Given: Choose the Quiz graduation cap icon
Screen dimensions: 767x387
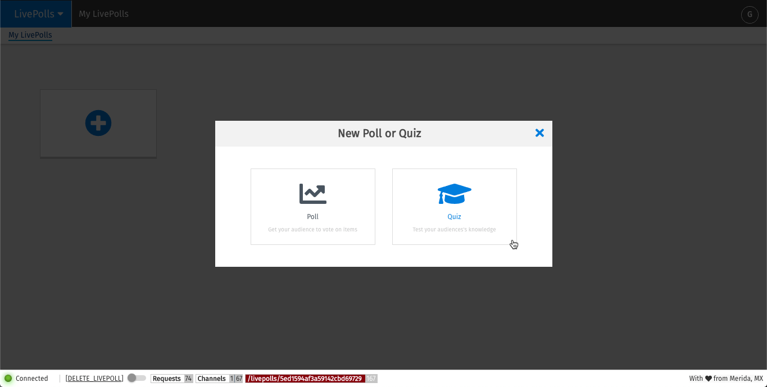Looking at the screenshot, I should pyautogui.click(x=455, y=194).
